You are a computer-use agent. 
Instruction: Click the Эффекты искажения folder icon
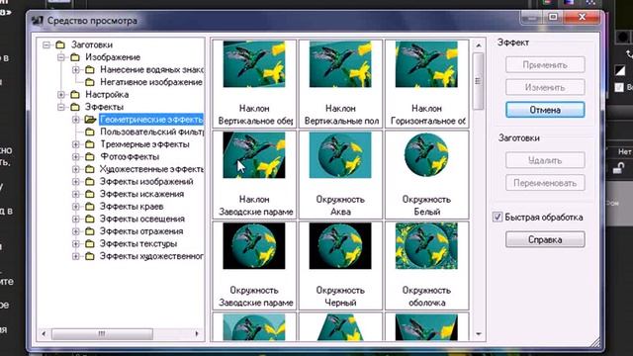[90, 194]
